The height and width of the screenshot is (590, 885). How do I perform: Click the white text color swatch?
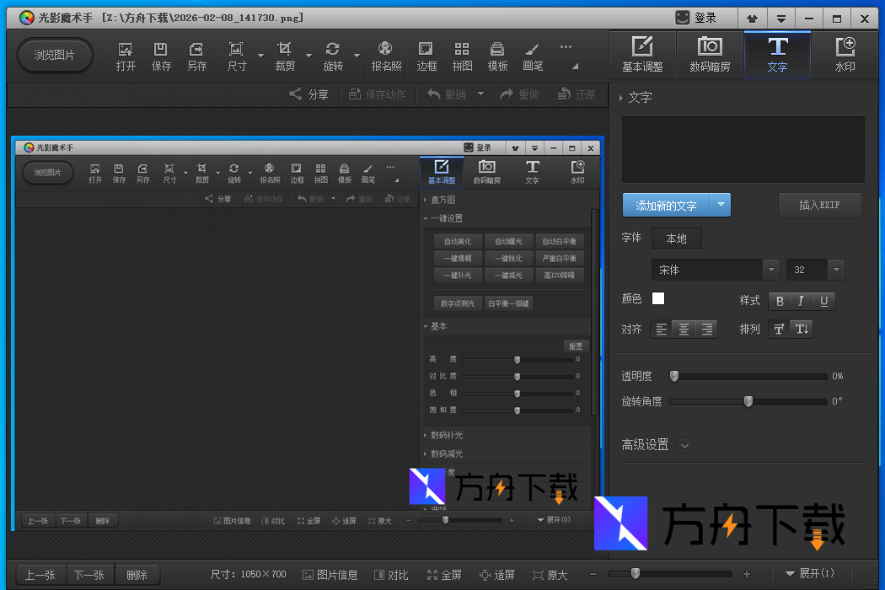(x=658, y=299)
